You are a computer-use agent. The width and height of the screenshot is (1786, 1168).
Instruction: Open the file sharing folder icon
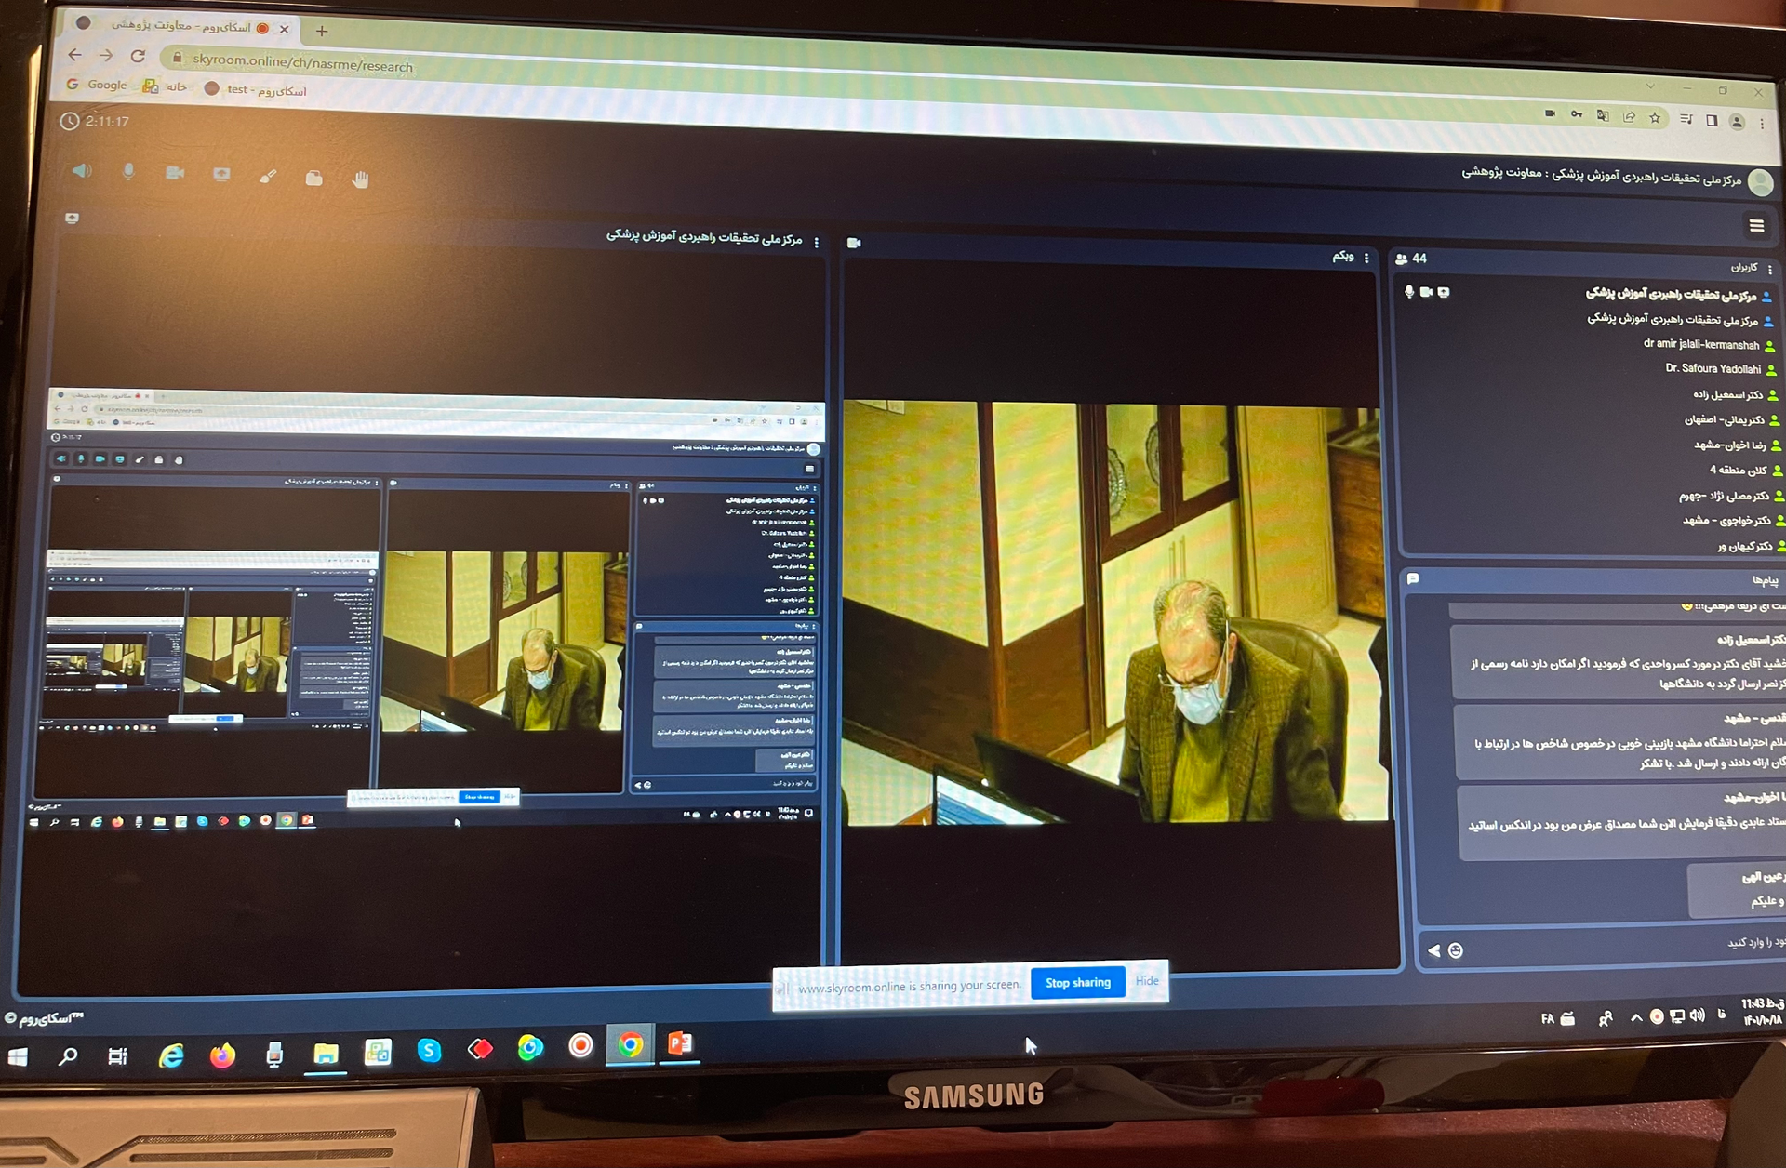(x=314, y=179)
